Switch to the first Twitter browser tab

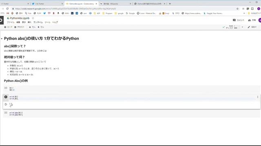pos(15,4)
